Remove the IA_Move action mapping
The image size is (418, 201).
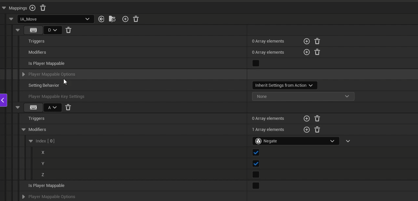(x=136, y=19)
